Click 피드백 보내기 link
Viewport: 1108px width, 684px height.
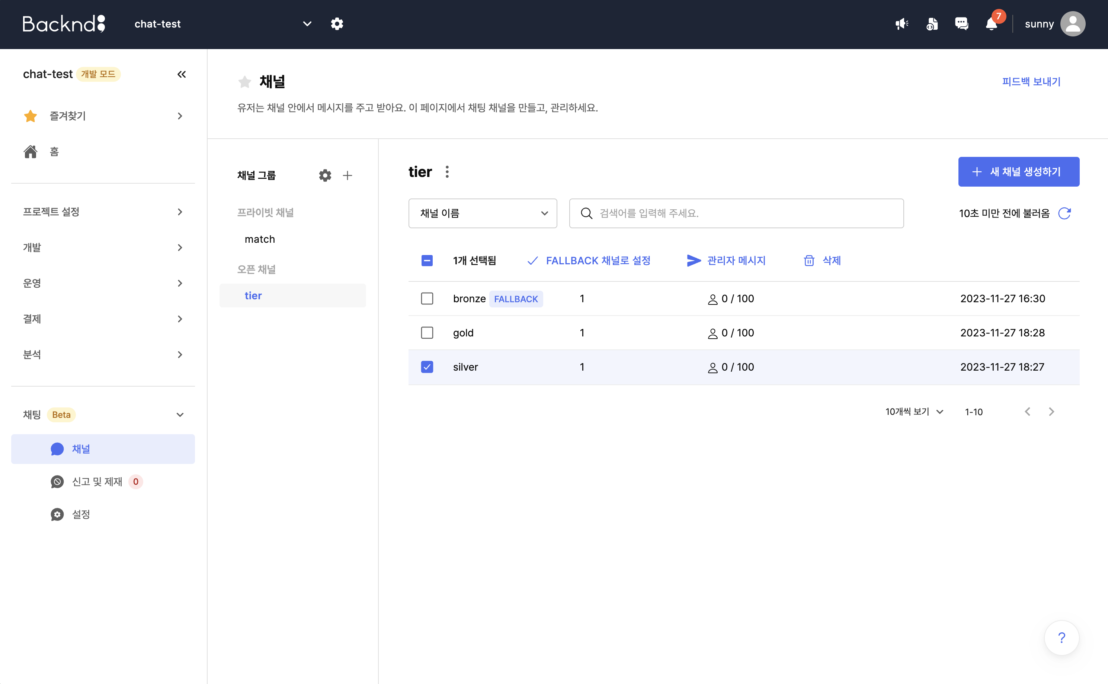1031,82
